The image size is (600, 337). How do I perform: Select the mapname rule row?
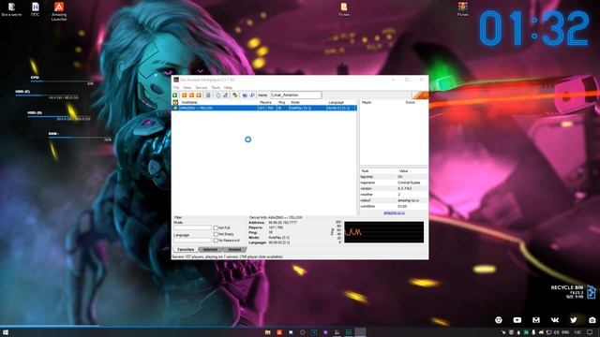[394, 183]
